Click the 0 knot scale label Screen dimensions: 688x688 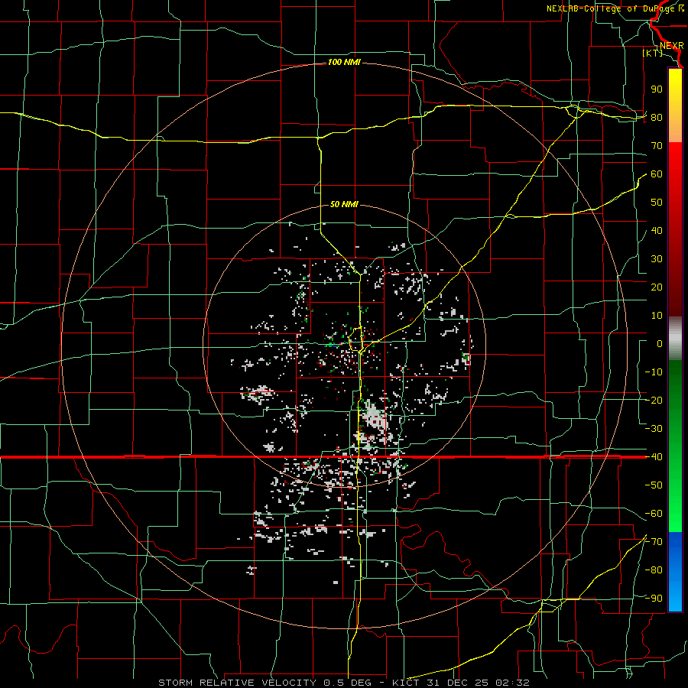660,344
